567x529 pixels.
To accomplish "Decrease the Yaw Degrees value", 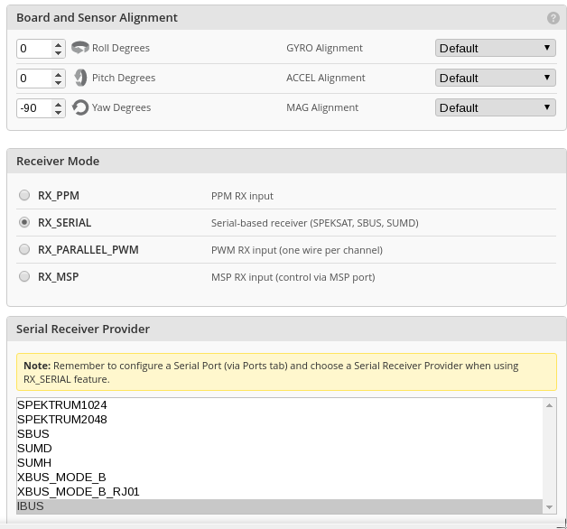I will [59, 113].
